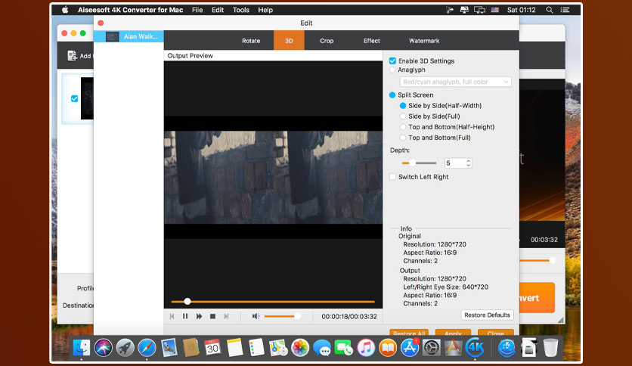Open Notification Center list icon
The width and height of the screenshot is (632, 366).
pos(565,10)
